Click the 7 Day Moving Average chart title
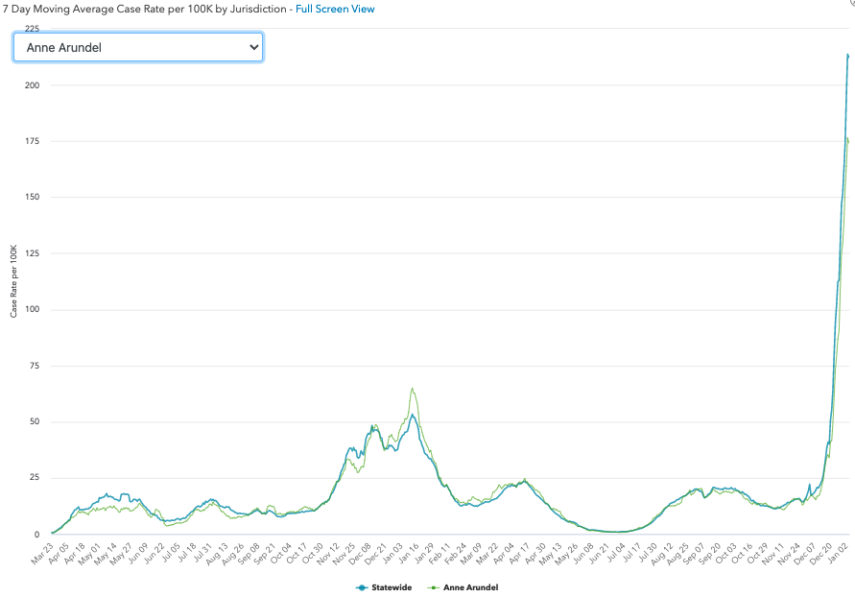Image resolution: width=855 pixels, height=597 pixels. tap(144, 9)
